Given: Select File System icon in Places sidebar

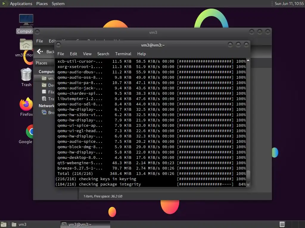Looking at the screenshot, I should pyautogui.click(x=44, y=92).
